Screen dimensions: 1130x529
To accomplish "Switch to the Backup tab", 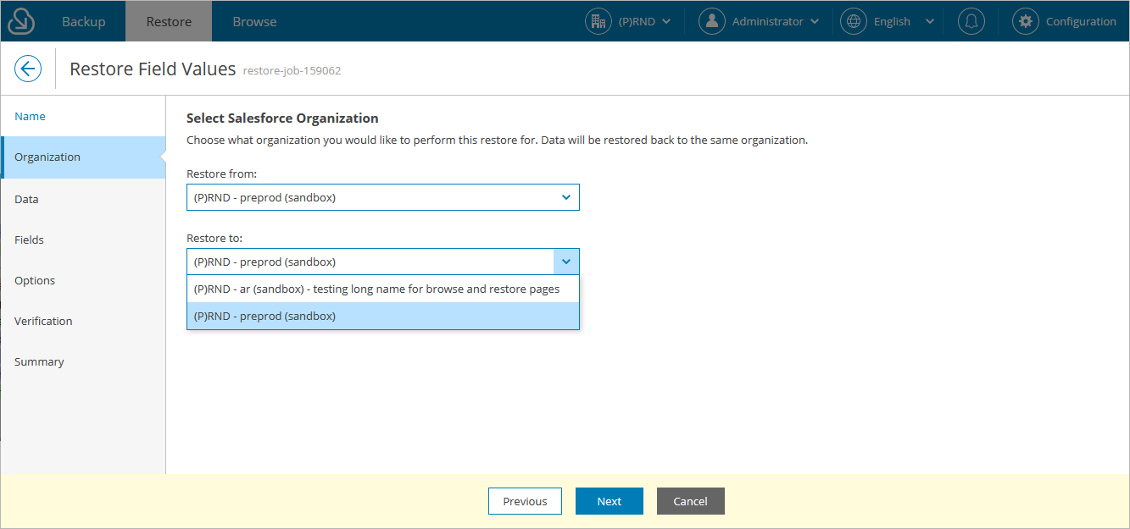I will coord(84,21).
